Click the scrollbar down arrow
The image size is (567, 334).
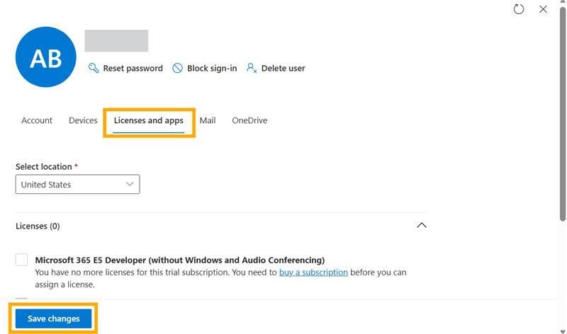click(x=563, y=330)
